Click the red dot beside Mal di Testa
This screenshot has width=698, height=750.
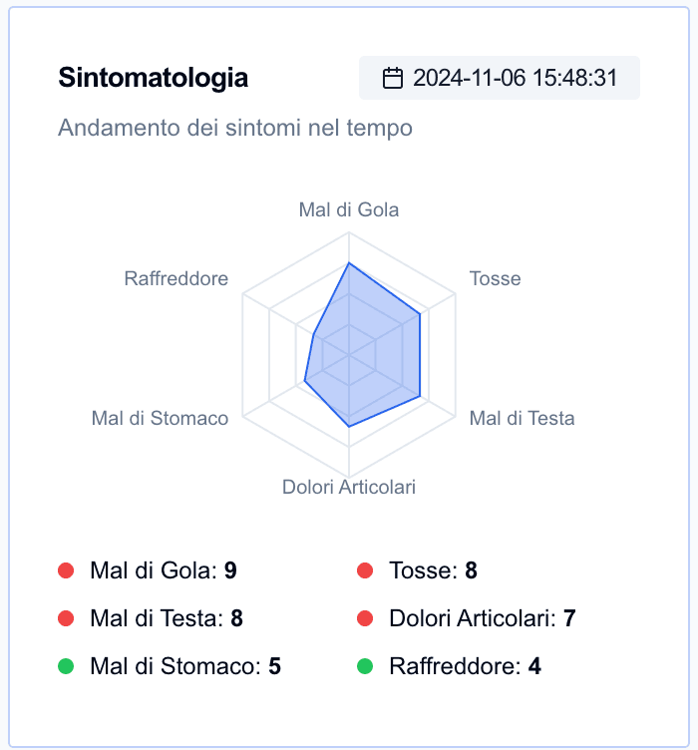66,618
